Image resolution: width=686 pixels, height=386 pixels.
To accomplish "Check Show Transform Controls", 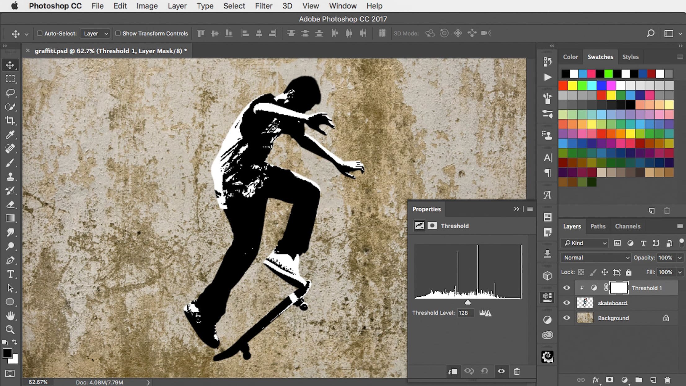I will (x=118, y=33).
